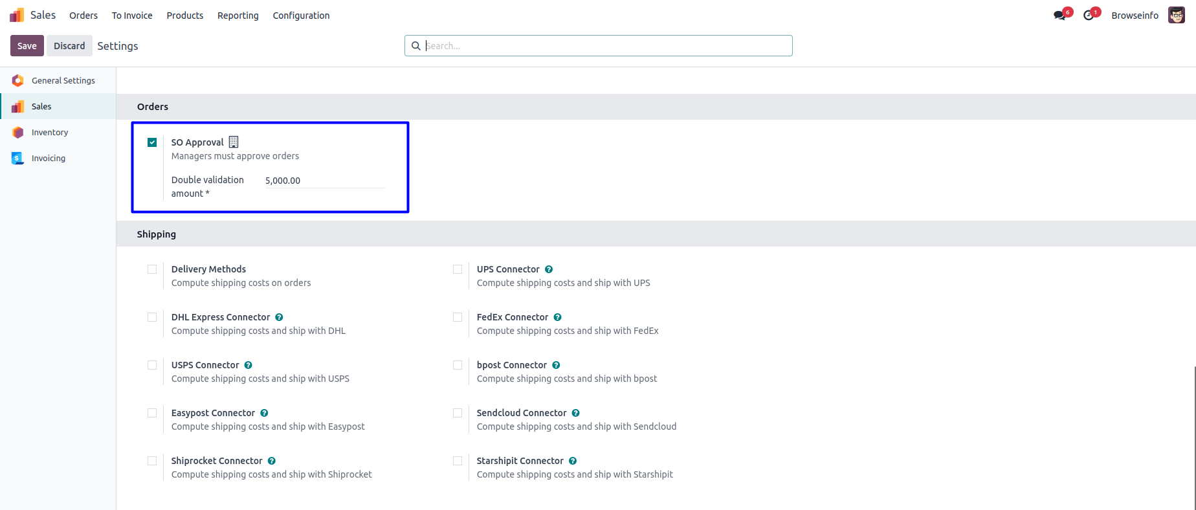Click the Sendcloud Connector help icon

pyautogui.click(x=575, y=413)
